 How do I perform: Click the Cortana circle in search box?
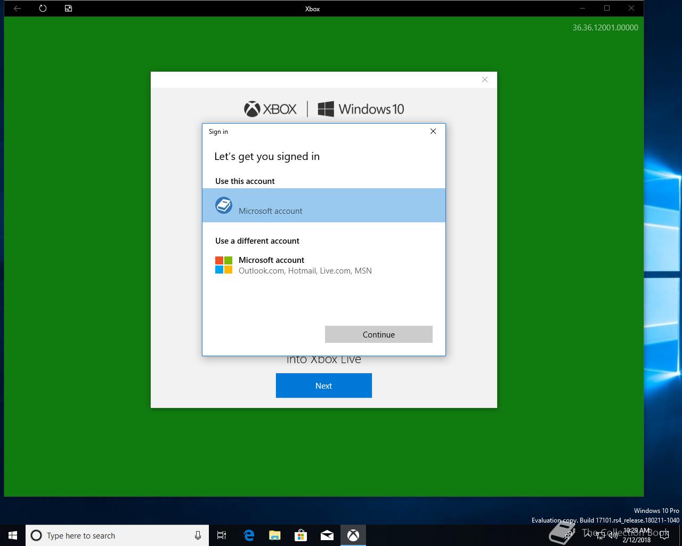tap(36, 535)
